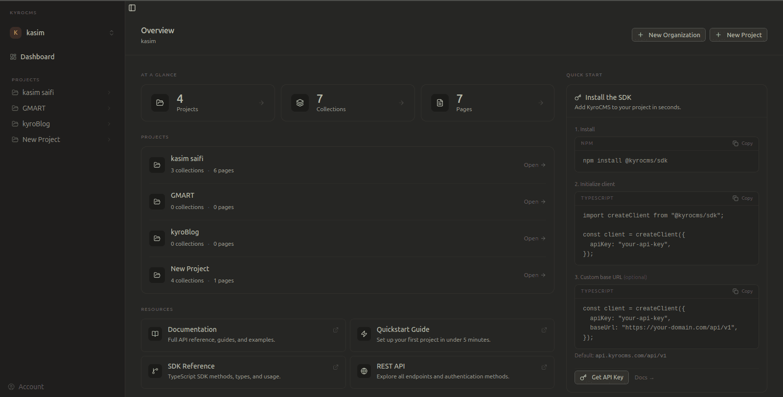This screenshot has height=397, width=783.
Task: Copy the Custom base URL snippet
Action: (742, 291)
